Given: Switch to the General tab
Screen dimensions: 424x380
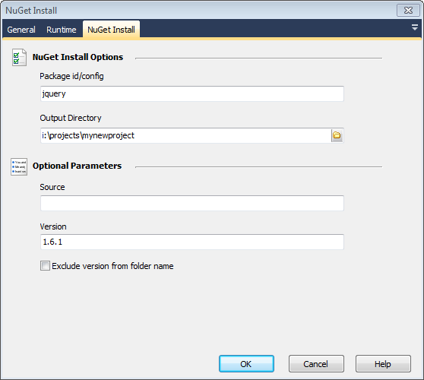Looking at the screenshot, I should coord(21,30).
